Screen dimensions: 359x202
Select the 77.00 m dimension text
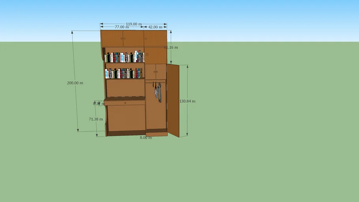pyautogui.click(x=122, y=27)
